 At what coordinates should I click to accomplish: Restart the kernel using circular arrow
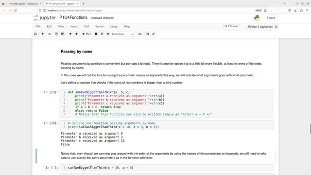(102, 34)
